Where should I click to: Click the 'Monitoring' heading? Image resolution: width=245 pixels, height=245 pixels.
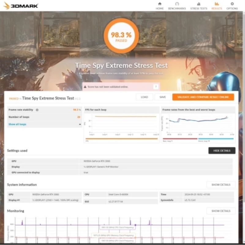tap(16, 211)
